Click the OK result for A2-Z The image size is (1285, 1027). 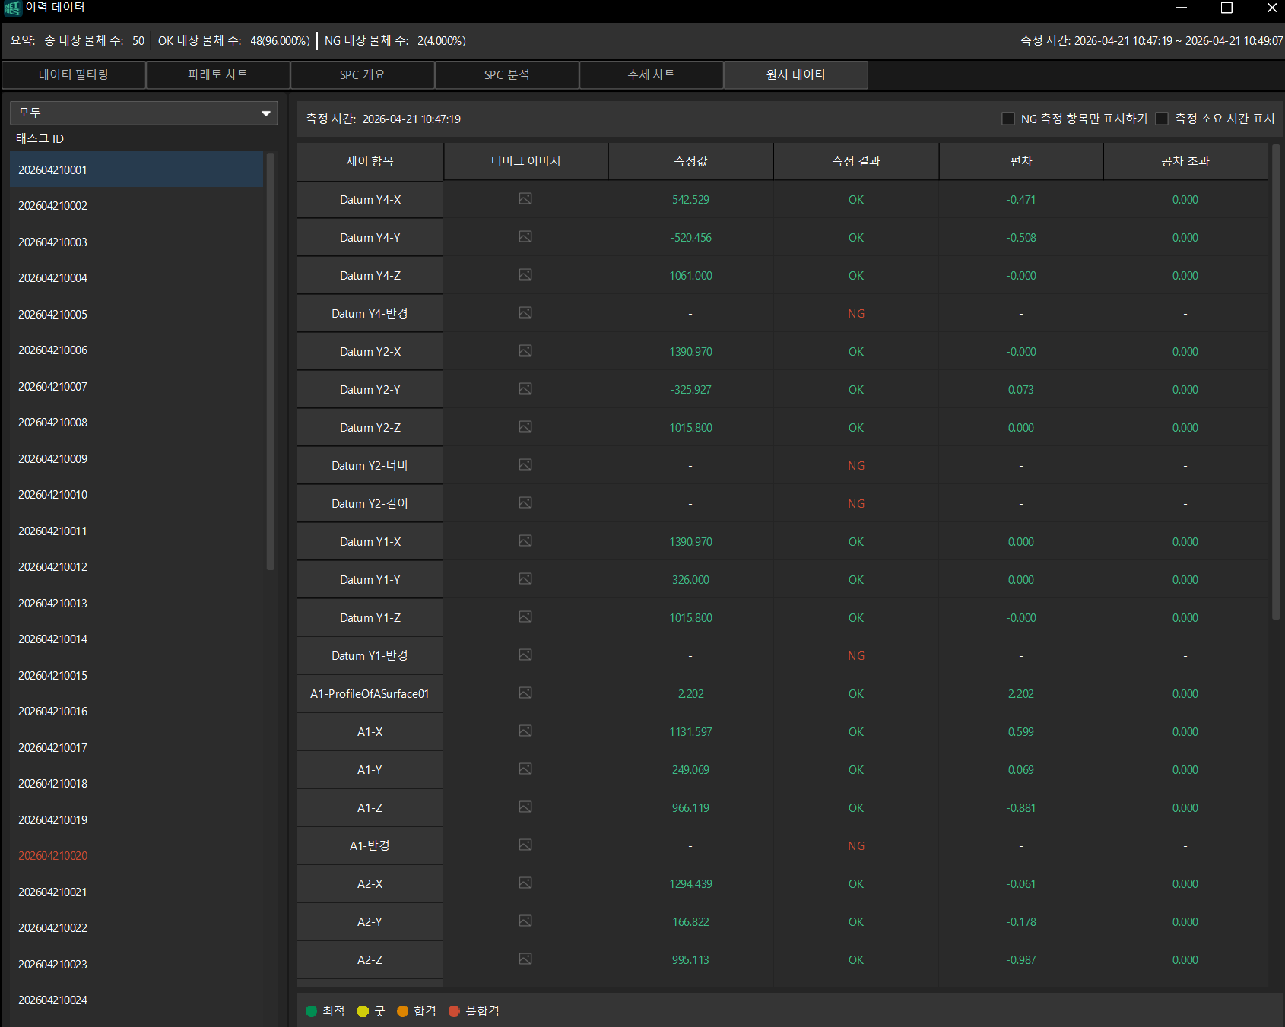(x=856, y=960)
